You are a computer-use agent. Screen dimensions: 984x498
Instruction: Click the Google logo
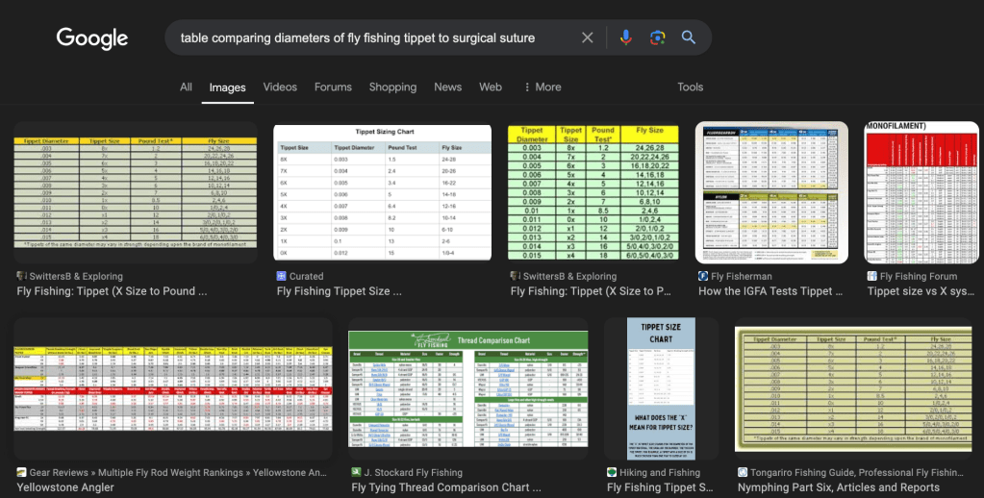(92, 38)
